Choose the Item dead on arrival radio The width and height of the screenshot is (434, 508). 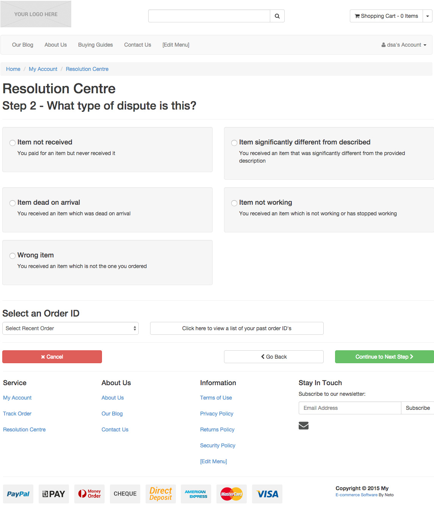[13, 203]
